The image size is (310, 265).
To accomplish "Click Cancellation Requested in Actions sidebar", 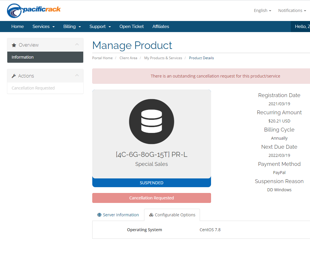I will coord(45,88).
